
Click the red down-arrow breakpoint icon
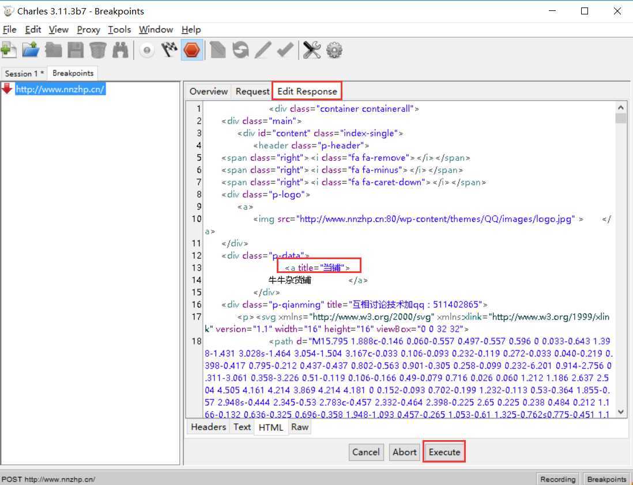click(x=7, y=88)
